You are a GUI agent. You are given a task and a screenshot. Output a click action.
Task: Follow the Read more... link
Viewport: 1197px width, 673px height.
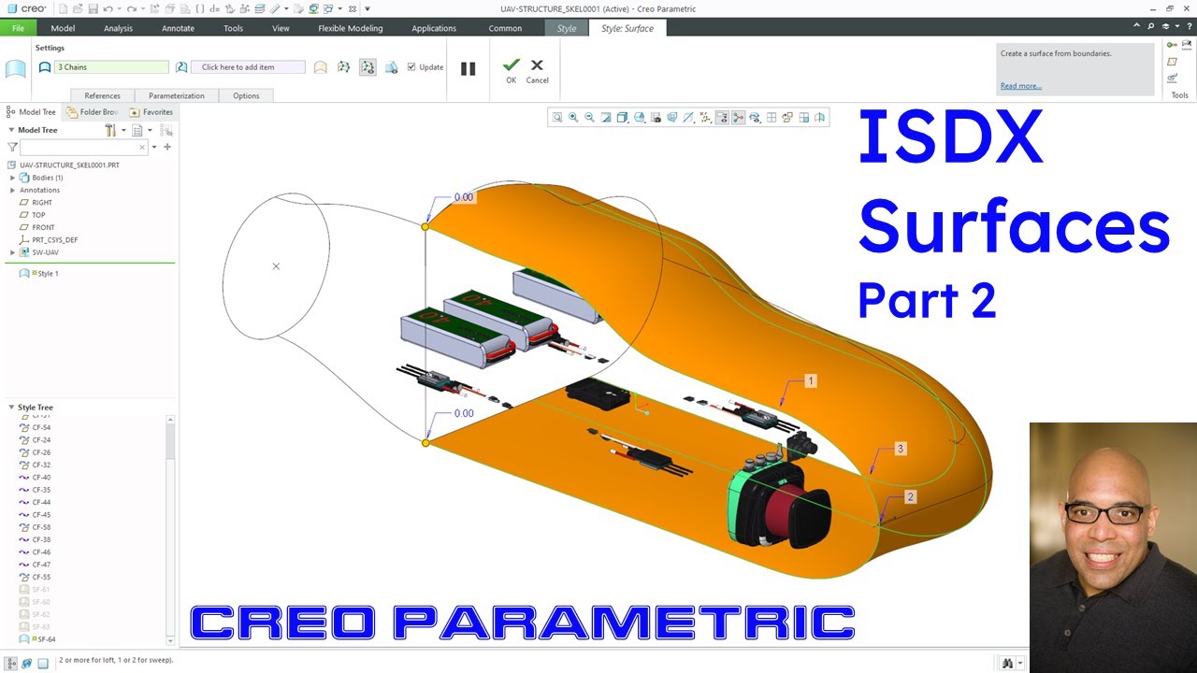pyautogui.click(x=1020, y=86)
